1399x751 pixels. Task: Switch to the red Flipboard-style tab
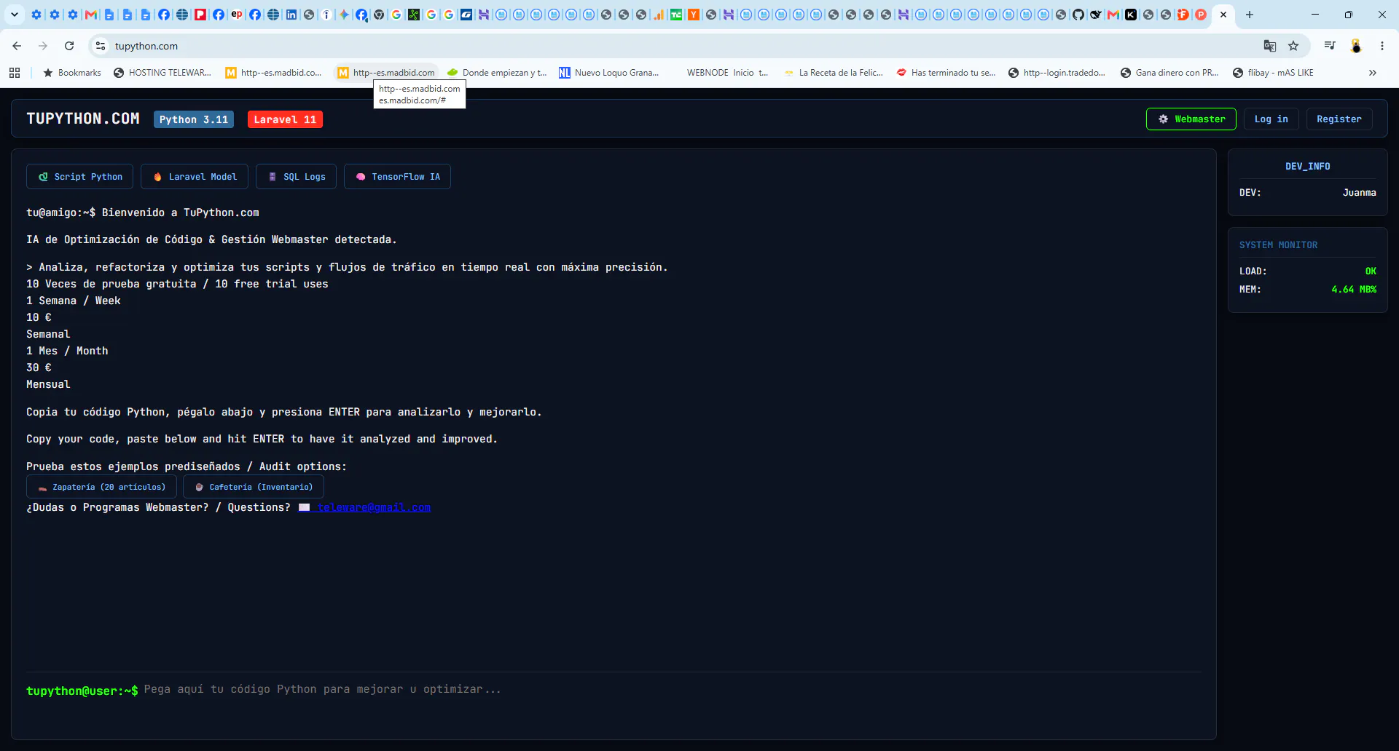(200, 15)
